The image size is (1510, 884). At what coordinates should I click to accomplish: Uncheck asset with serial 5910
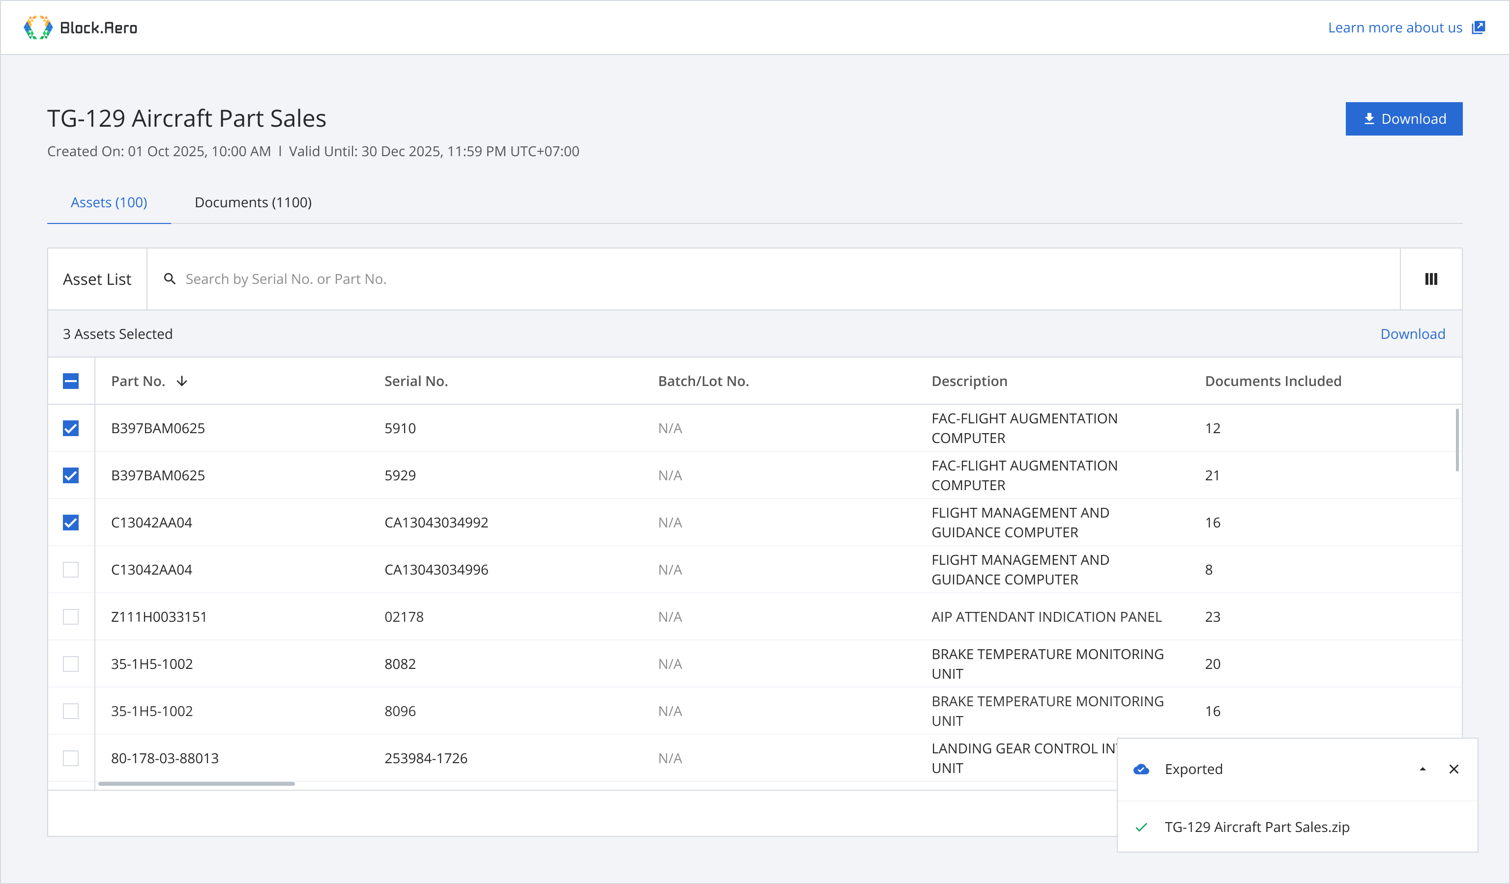71,429
